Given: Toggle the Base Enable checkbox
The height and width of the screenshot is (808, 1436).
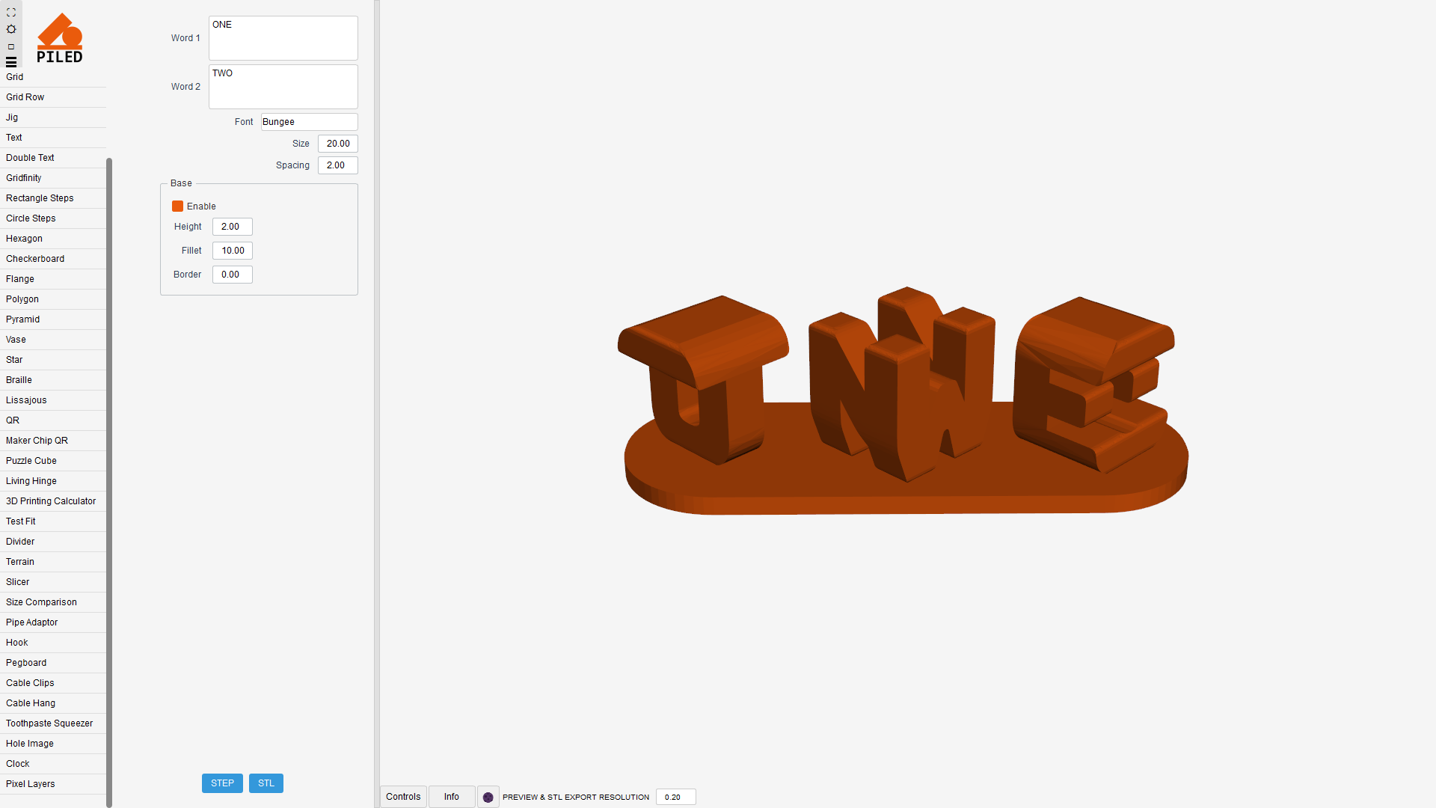Looking at the screenshot, I should pos(177,206).
